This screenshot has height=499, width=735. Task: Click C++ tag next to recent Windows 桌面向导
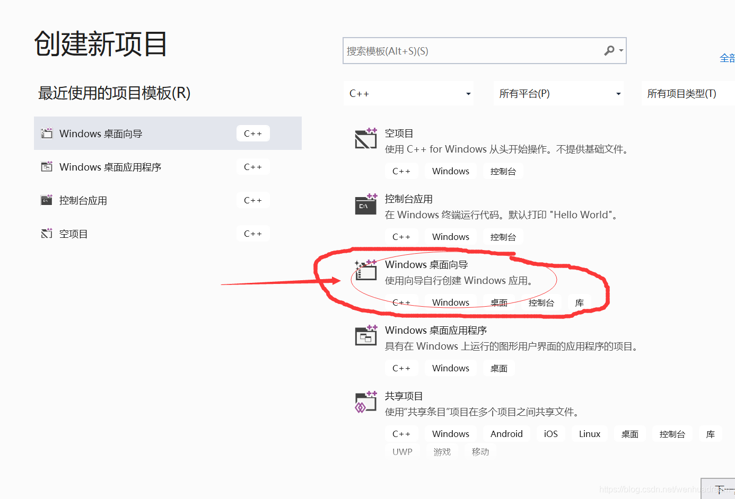(253, 133)
